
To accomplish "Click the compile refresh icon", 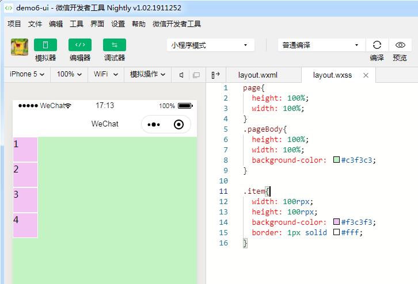I will (x=377, y=45).
